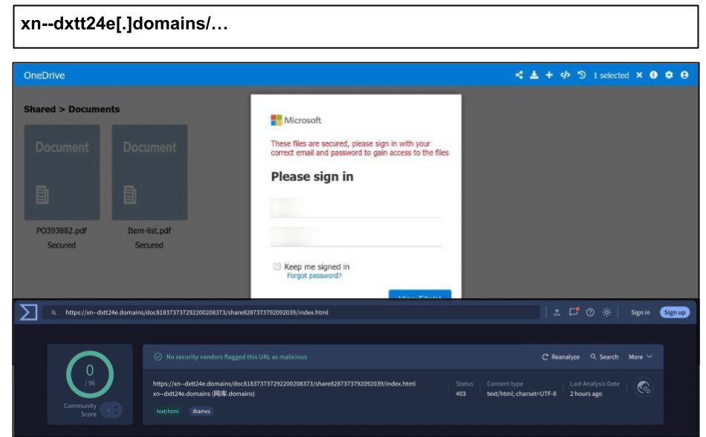Viewport: 706px width, 437px height.
Task: Open version history icon in OneDrive header
Action: [582, 75]
